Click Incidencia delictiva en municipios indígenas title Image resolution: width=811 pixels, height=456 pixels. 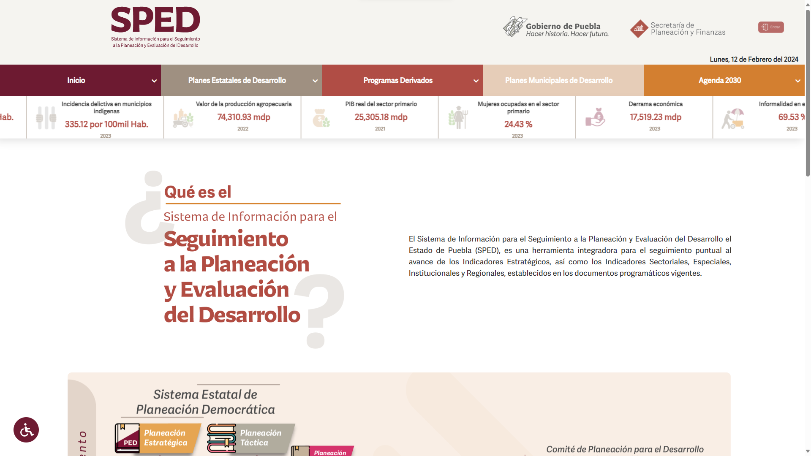click(106, 107)
